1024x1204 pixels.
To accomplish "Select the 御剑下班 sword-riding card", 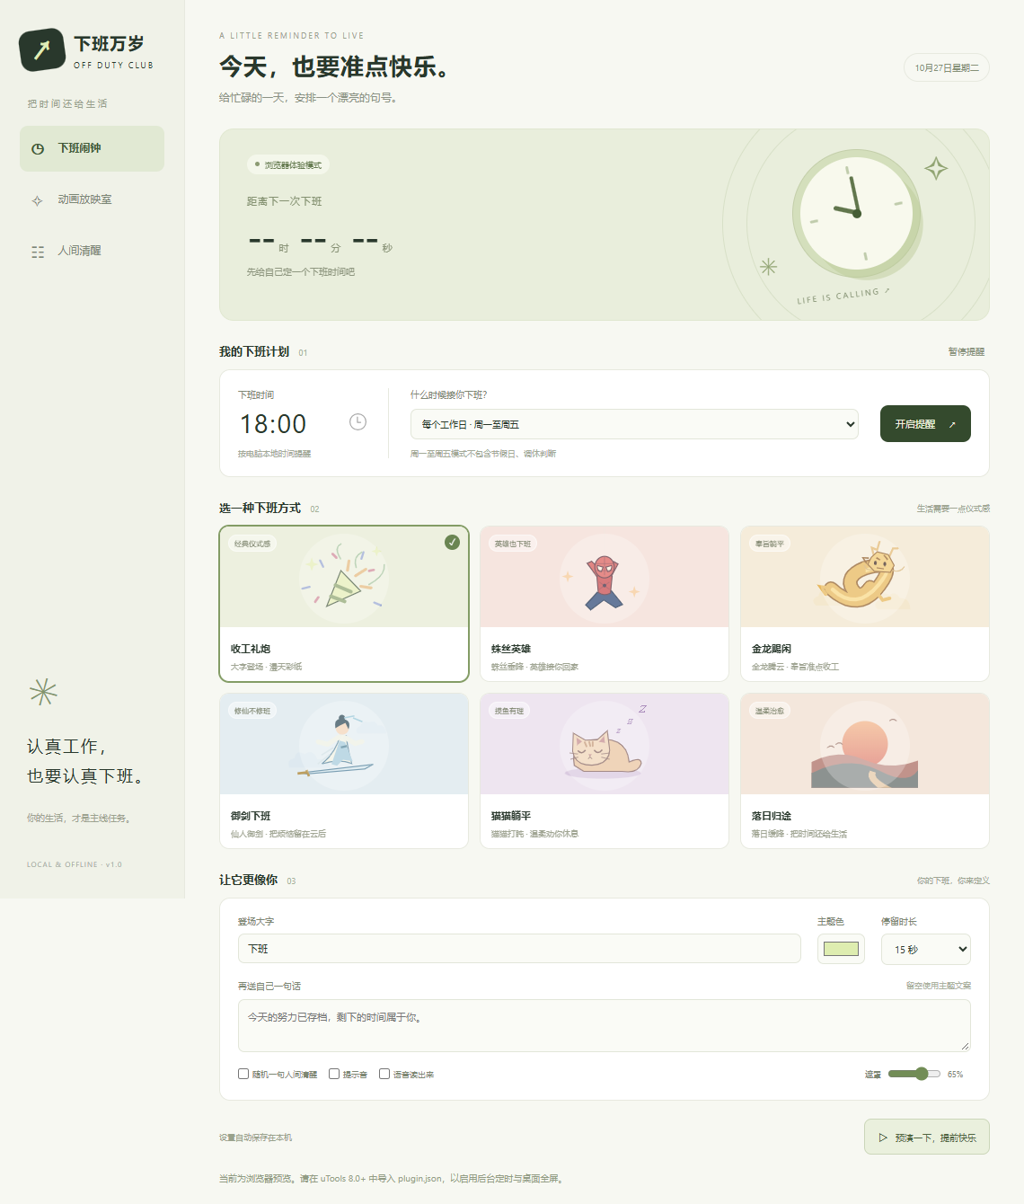I will (344, 771).
